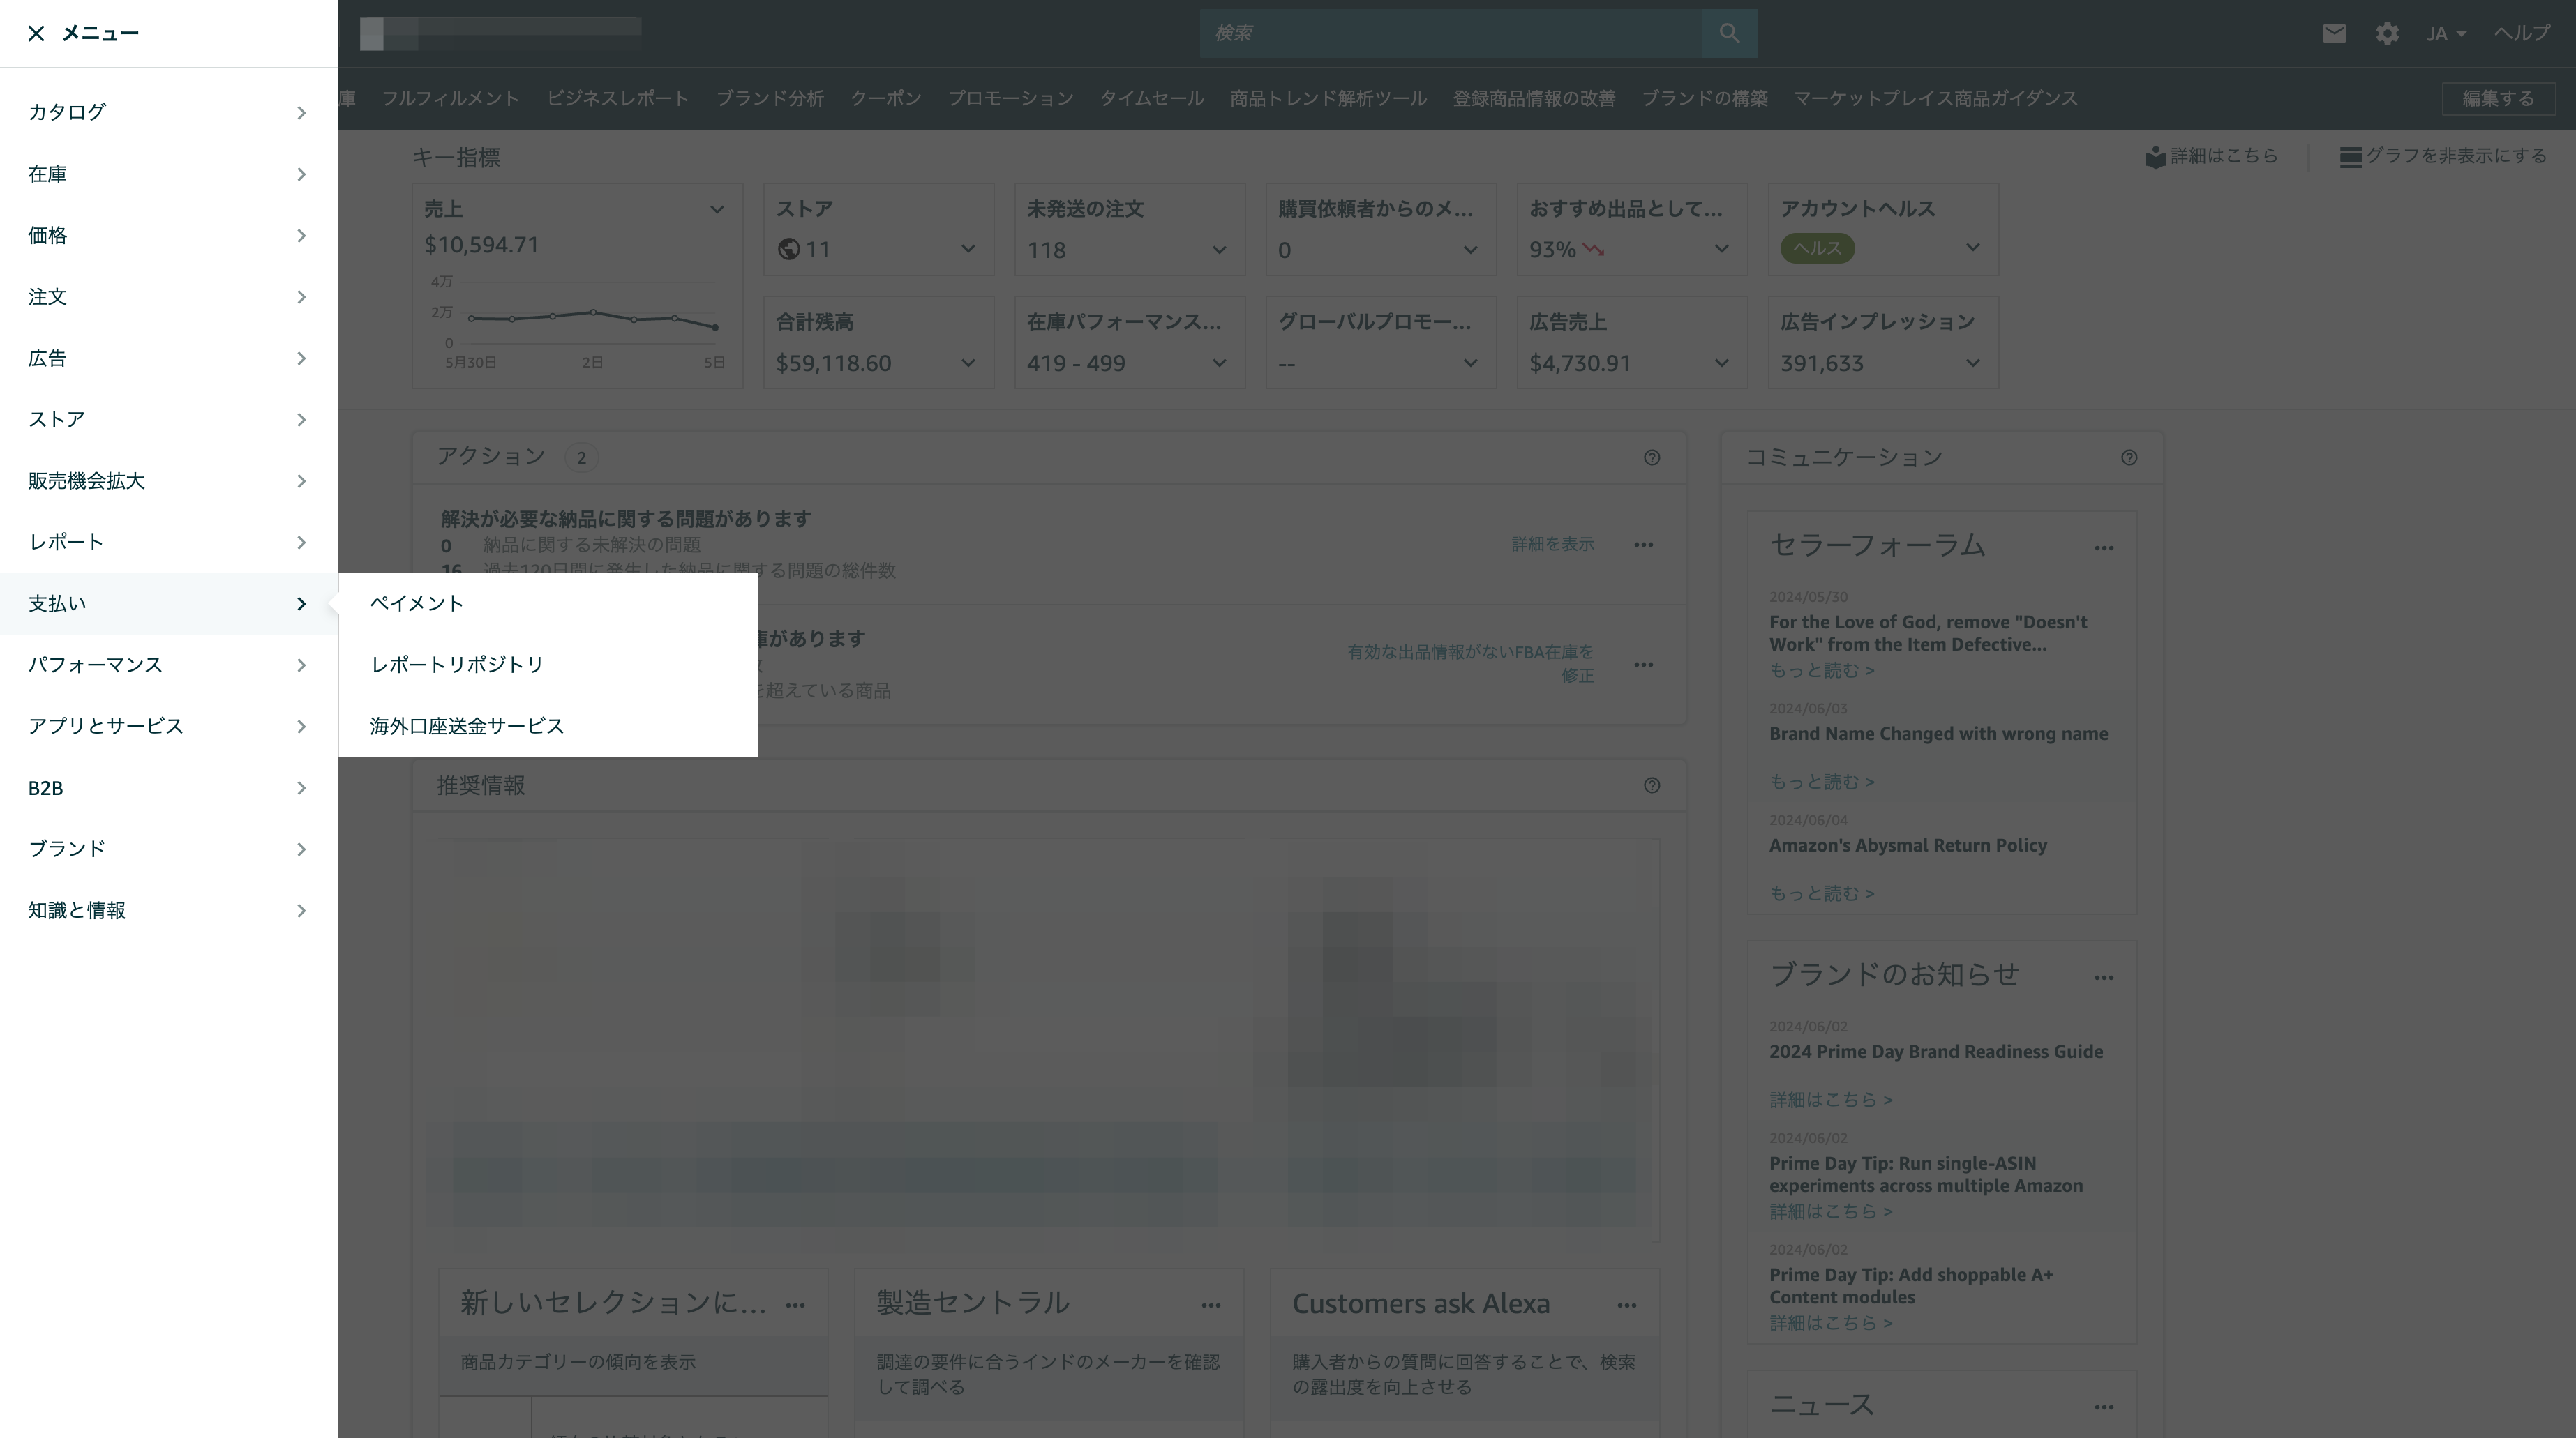Expand the B2B menu item

click(168, 787)
